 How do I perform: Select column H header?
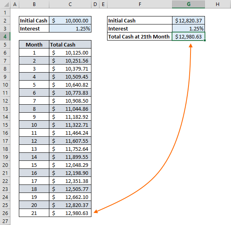point(218,4)
